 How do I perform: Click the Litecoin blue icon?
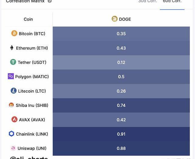(13, 91)
